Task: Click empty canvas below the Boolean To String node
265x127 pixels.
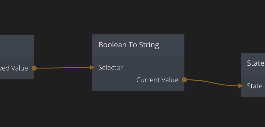Action: 138,108
